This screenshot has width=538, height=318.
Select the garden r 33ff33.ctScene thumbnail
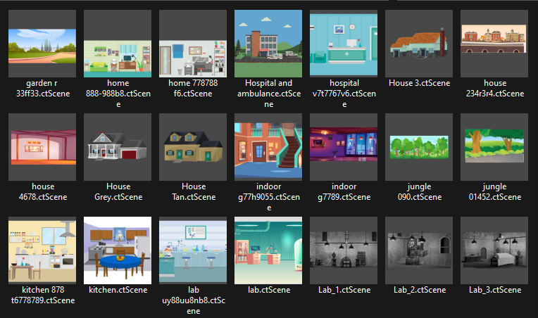point(43,44)
